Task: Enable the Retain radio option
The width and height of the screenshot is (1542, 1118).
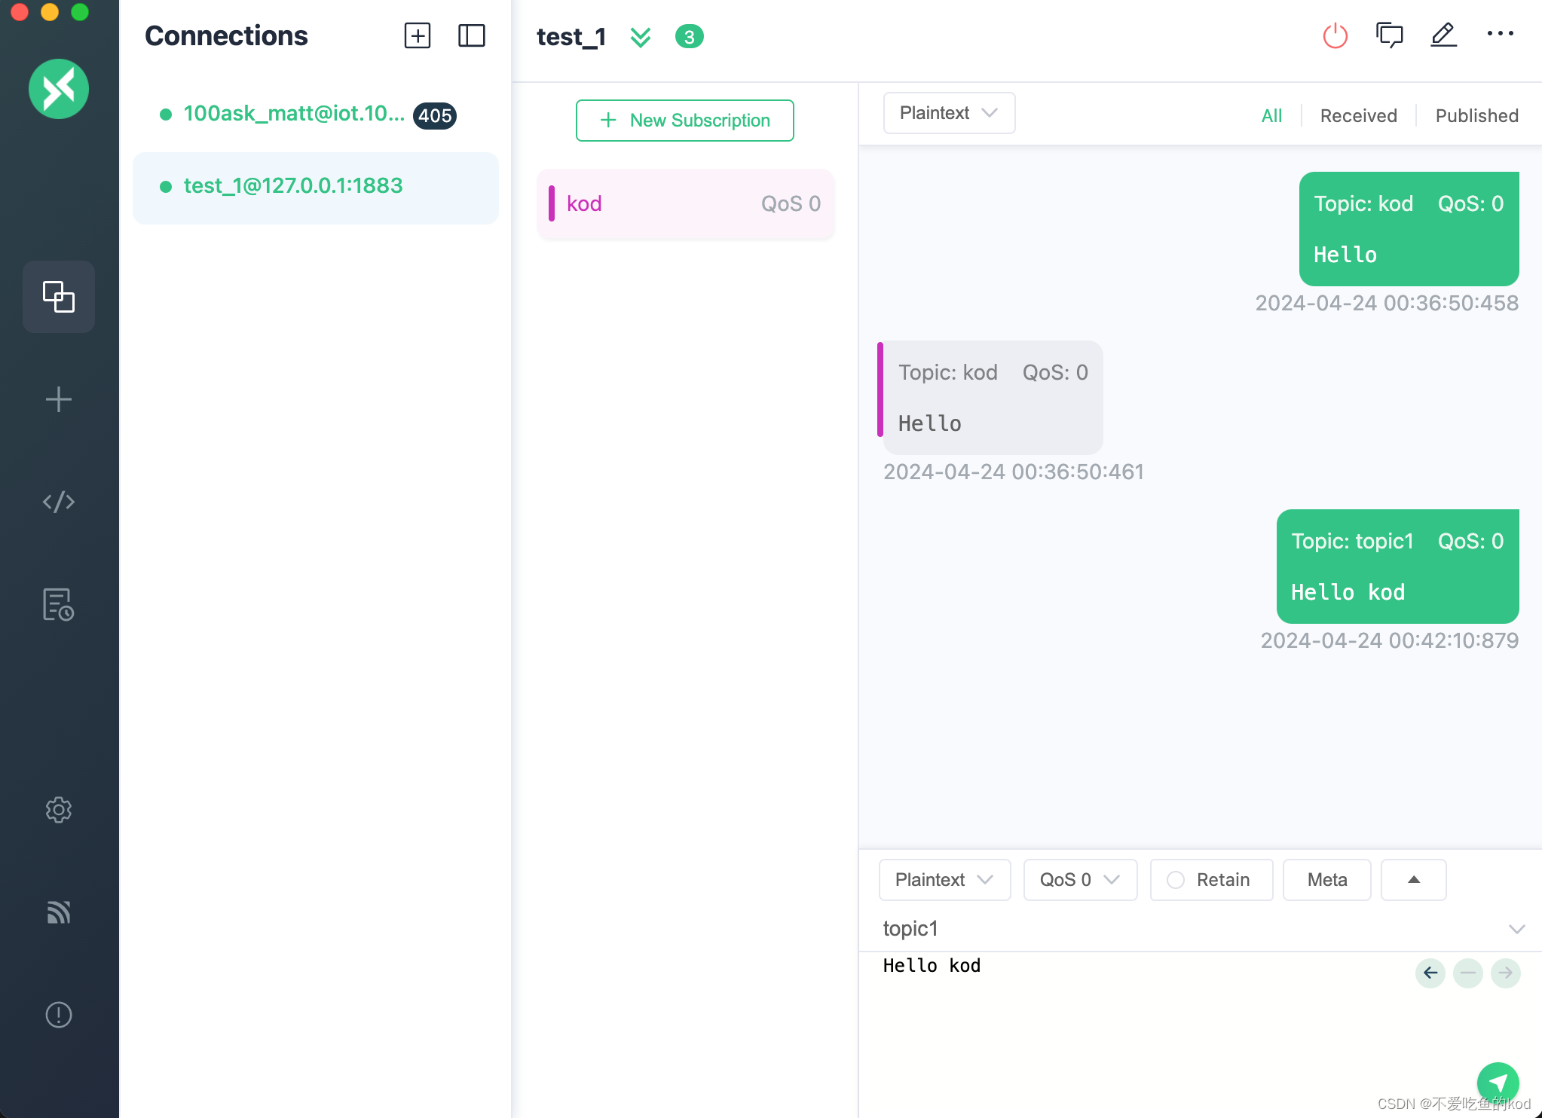Action: (x=1176, y=880)
